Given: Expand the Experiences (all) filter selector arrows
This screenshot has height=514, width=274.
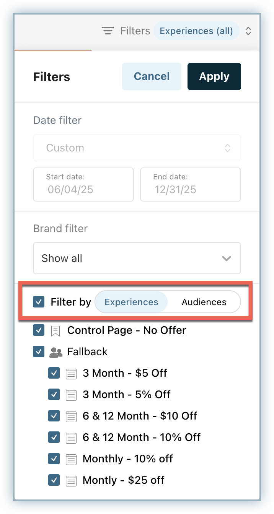Looking at the screenshot, I should [248, 31].
